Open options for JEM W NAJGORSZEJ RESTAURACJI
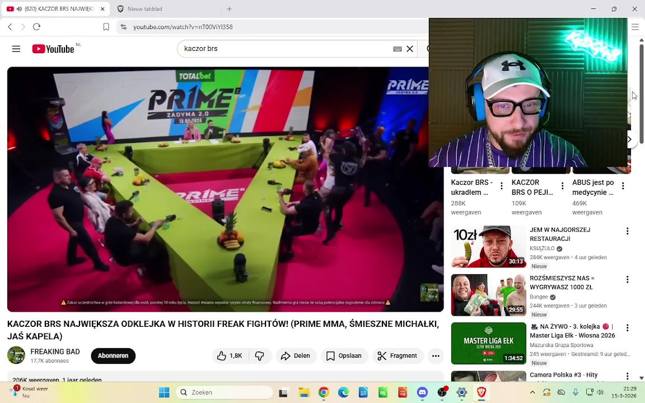This screenshot has height=403, width=645. tap(627, 231)
